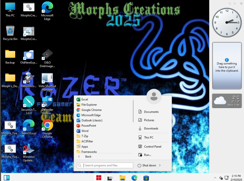Open Pictures from the Start menu

tap(146, 120)
